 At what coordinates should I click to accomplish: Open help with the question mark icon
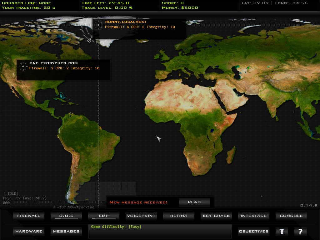coord(300,232)
